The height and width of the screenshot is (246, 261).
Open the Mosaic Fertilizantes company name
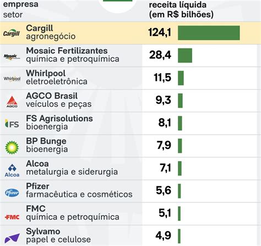67,51
